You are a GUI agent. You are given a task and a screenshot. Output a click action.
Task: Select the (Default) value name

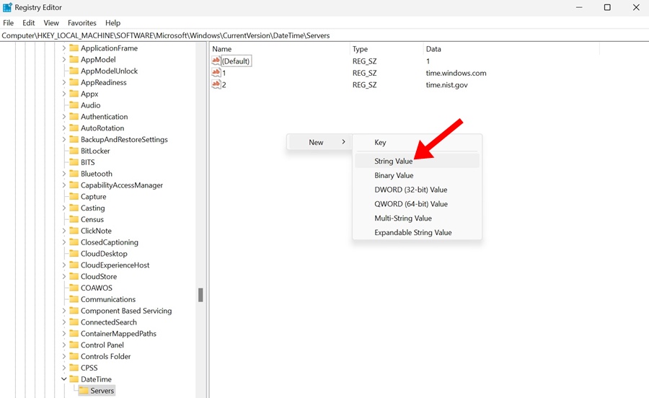point(236,61)
